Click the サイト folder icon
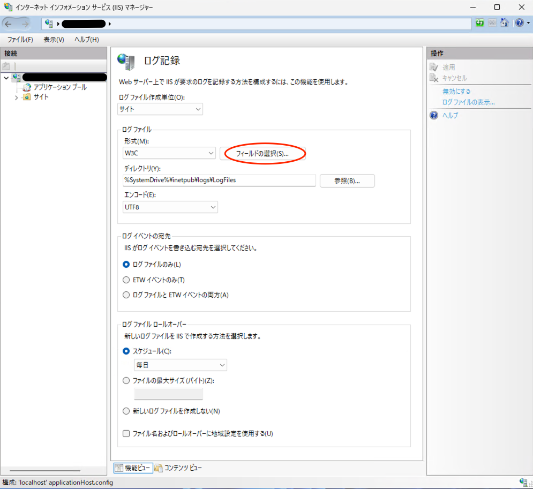The height and width of the screenshot is (489, 533). pos(27,97)
